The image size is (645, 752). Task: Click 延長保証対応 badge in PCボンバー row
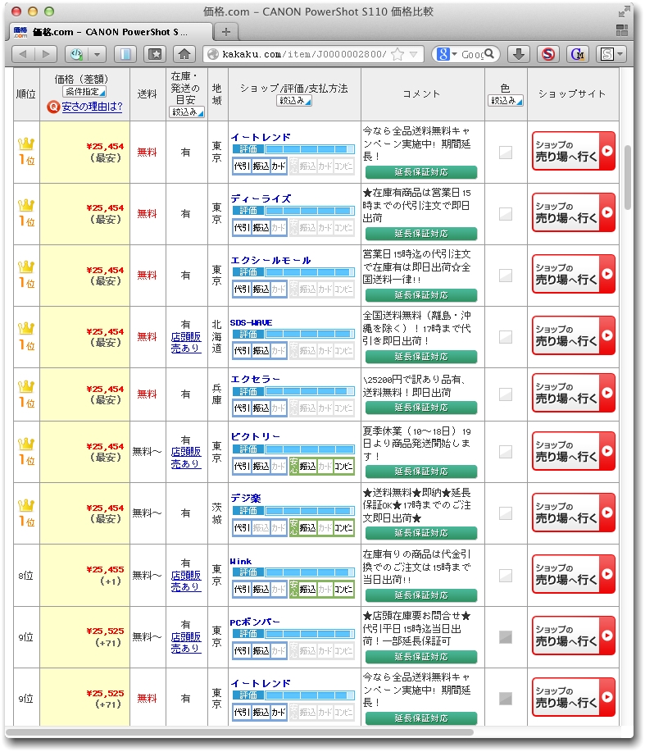(x=421, y=657)
